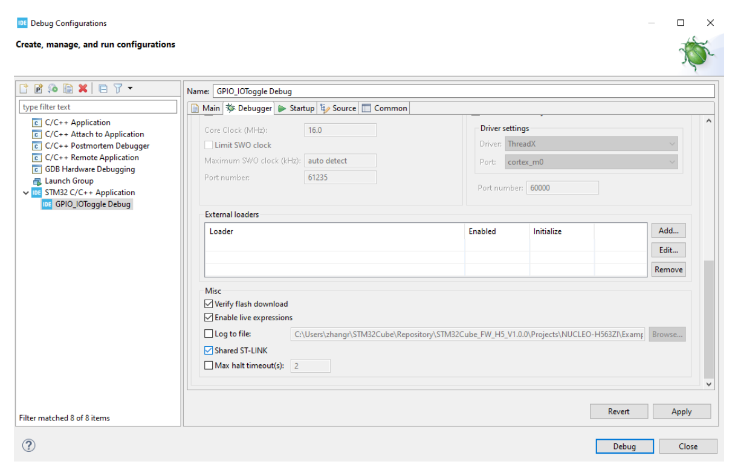Click the Maximum SWO clock field

(x=340, y=161)
